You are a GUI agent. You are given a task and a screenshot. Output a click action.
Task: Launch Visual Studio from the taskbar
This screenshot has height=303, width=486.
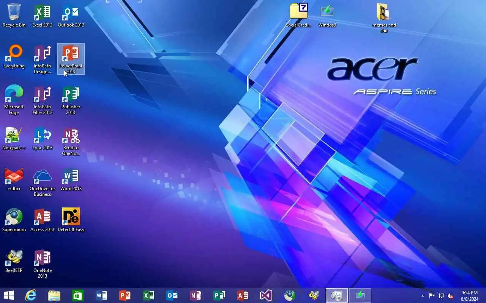coord(266,295)
